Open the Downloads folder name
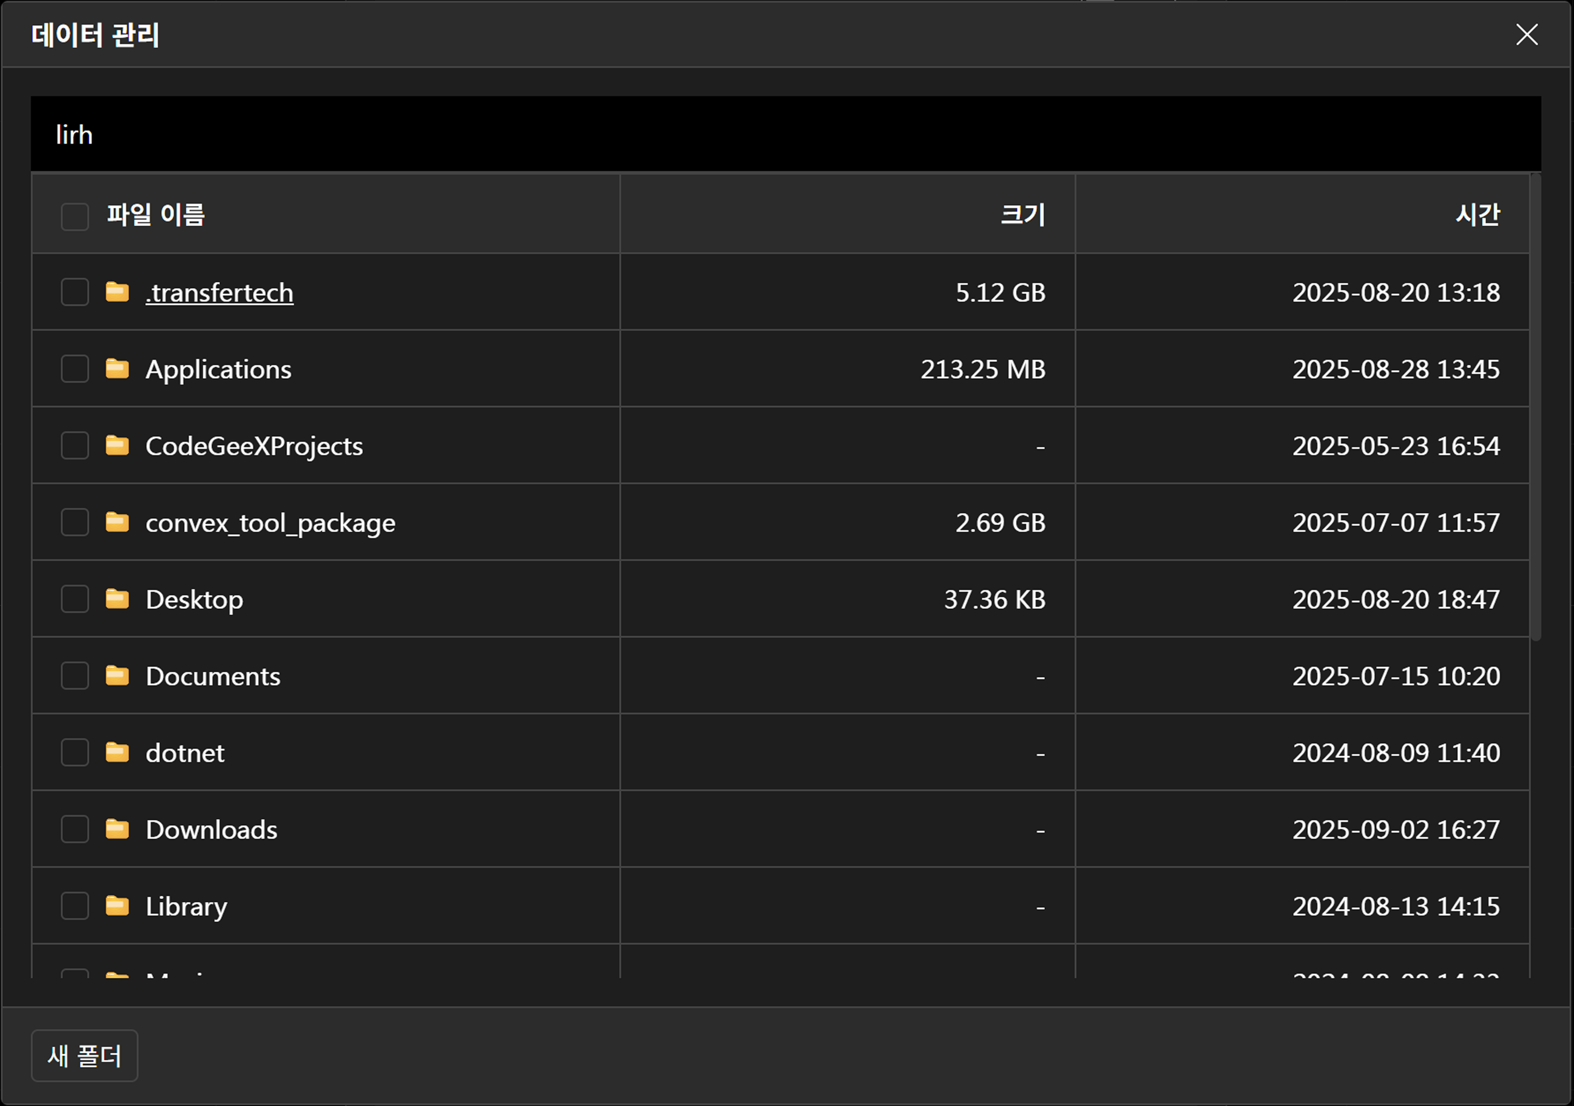The width and height of the screenshot is (1574, 1106). 211,830
